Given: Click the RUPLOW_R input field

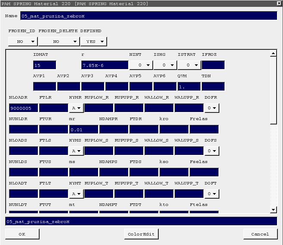Looking at the screenshot, I should 99,108.
